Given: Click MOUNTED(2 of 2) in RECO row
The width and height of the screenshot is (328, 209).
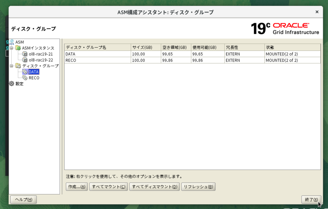Looking at the screenshot, I should (293, 60).
